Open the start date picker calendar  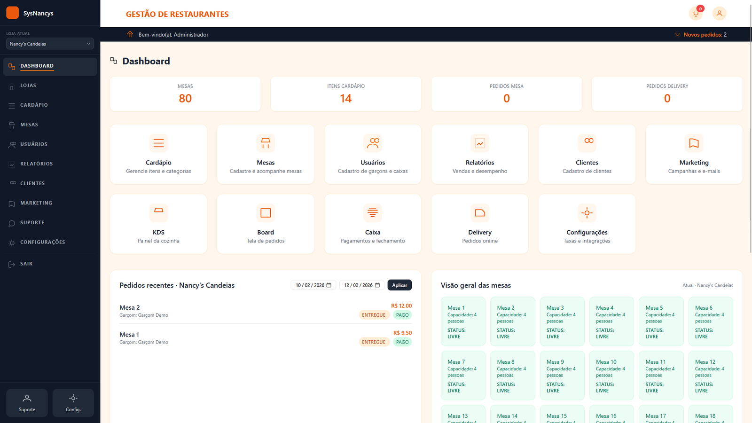coord(328,285)
